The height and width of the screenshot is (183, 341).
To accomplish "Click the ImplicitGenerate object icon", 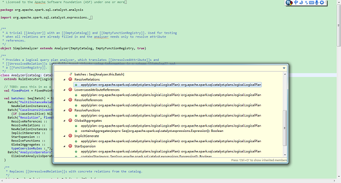I will tap(70, 136).
